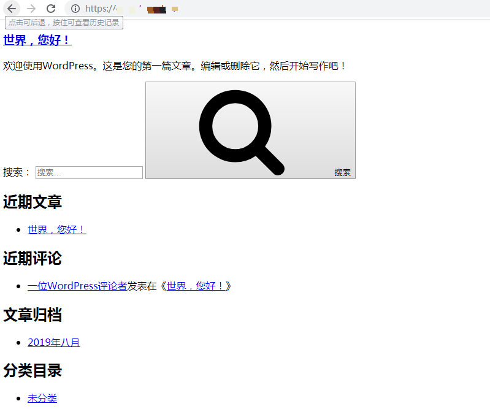
Task: Open the 2019年八月 archive link
Action: (x=54, y=342)
